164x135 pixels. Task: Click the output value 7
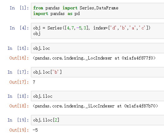click(x=34, y=82)
